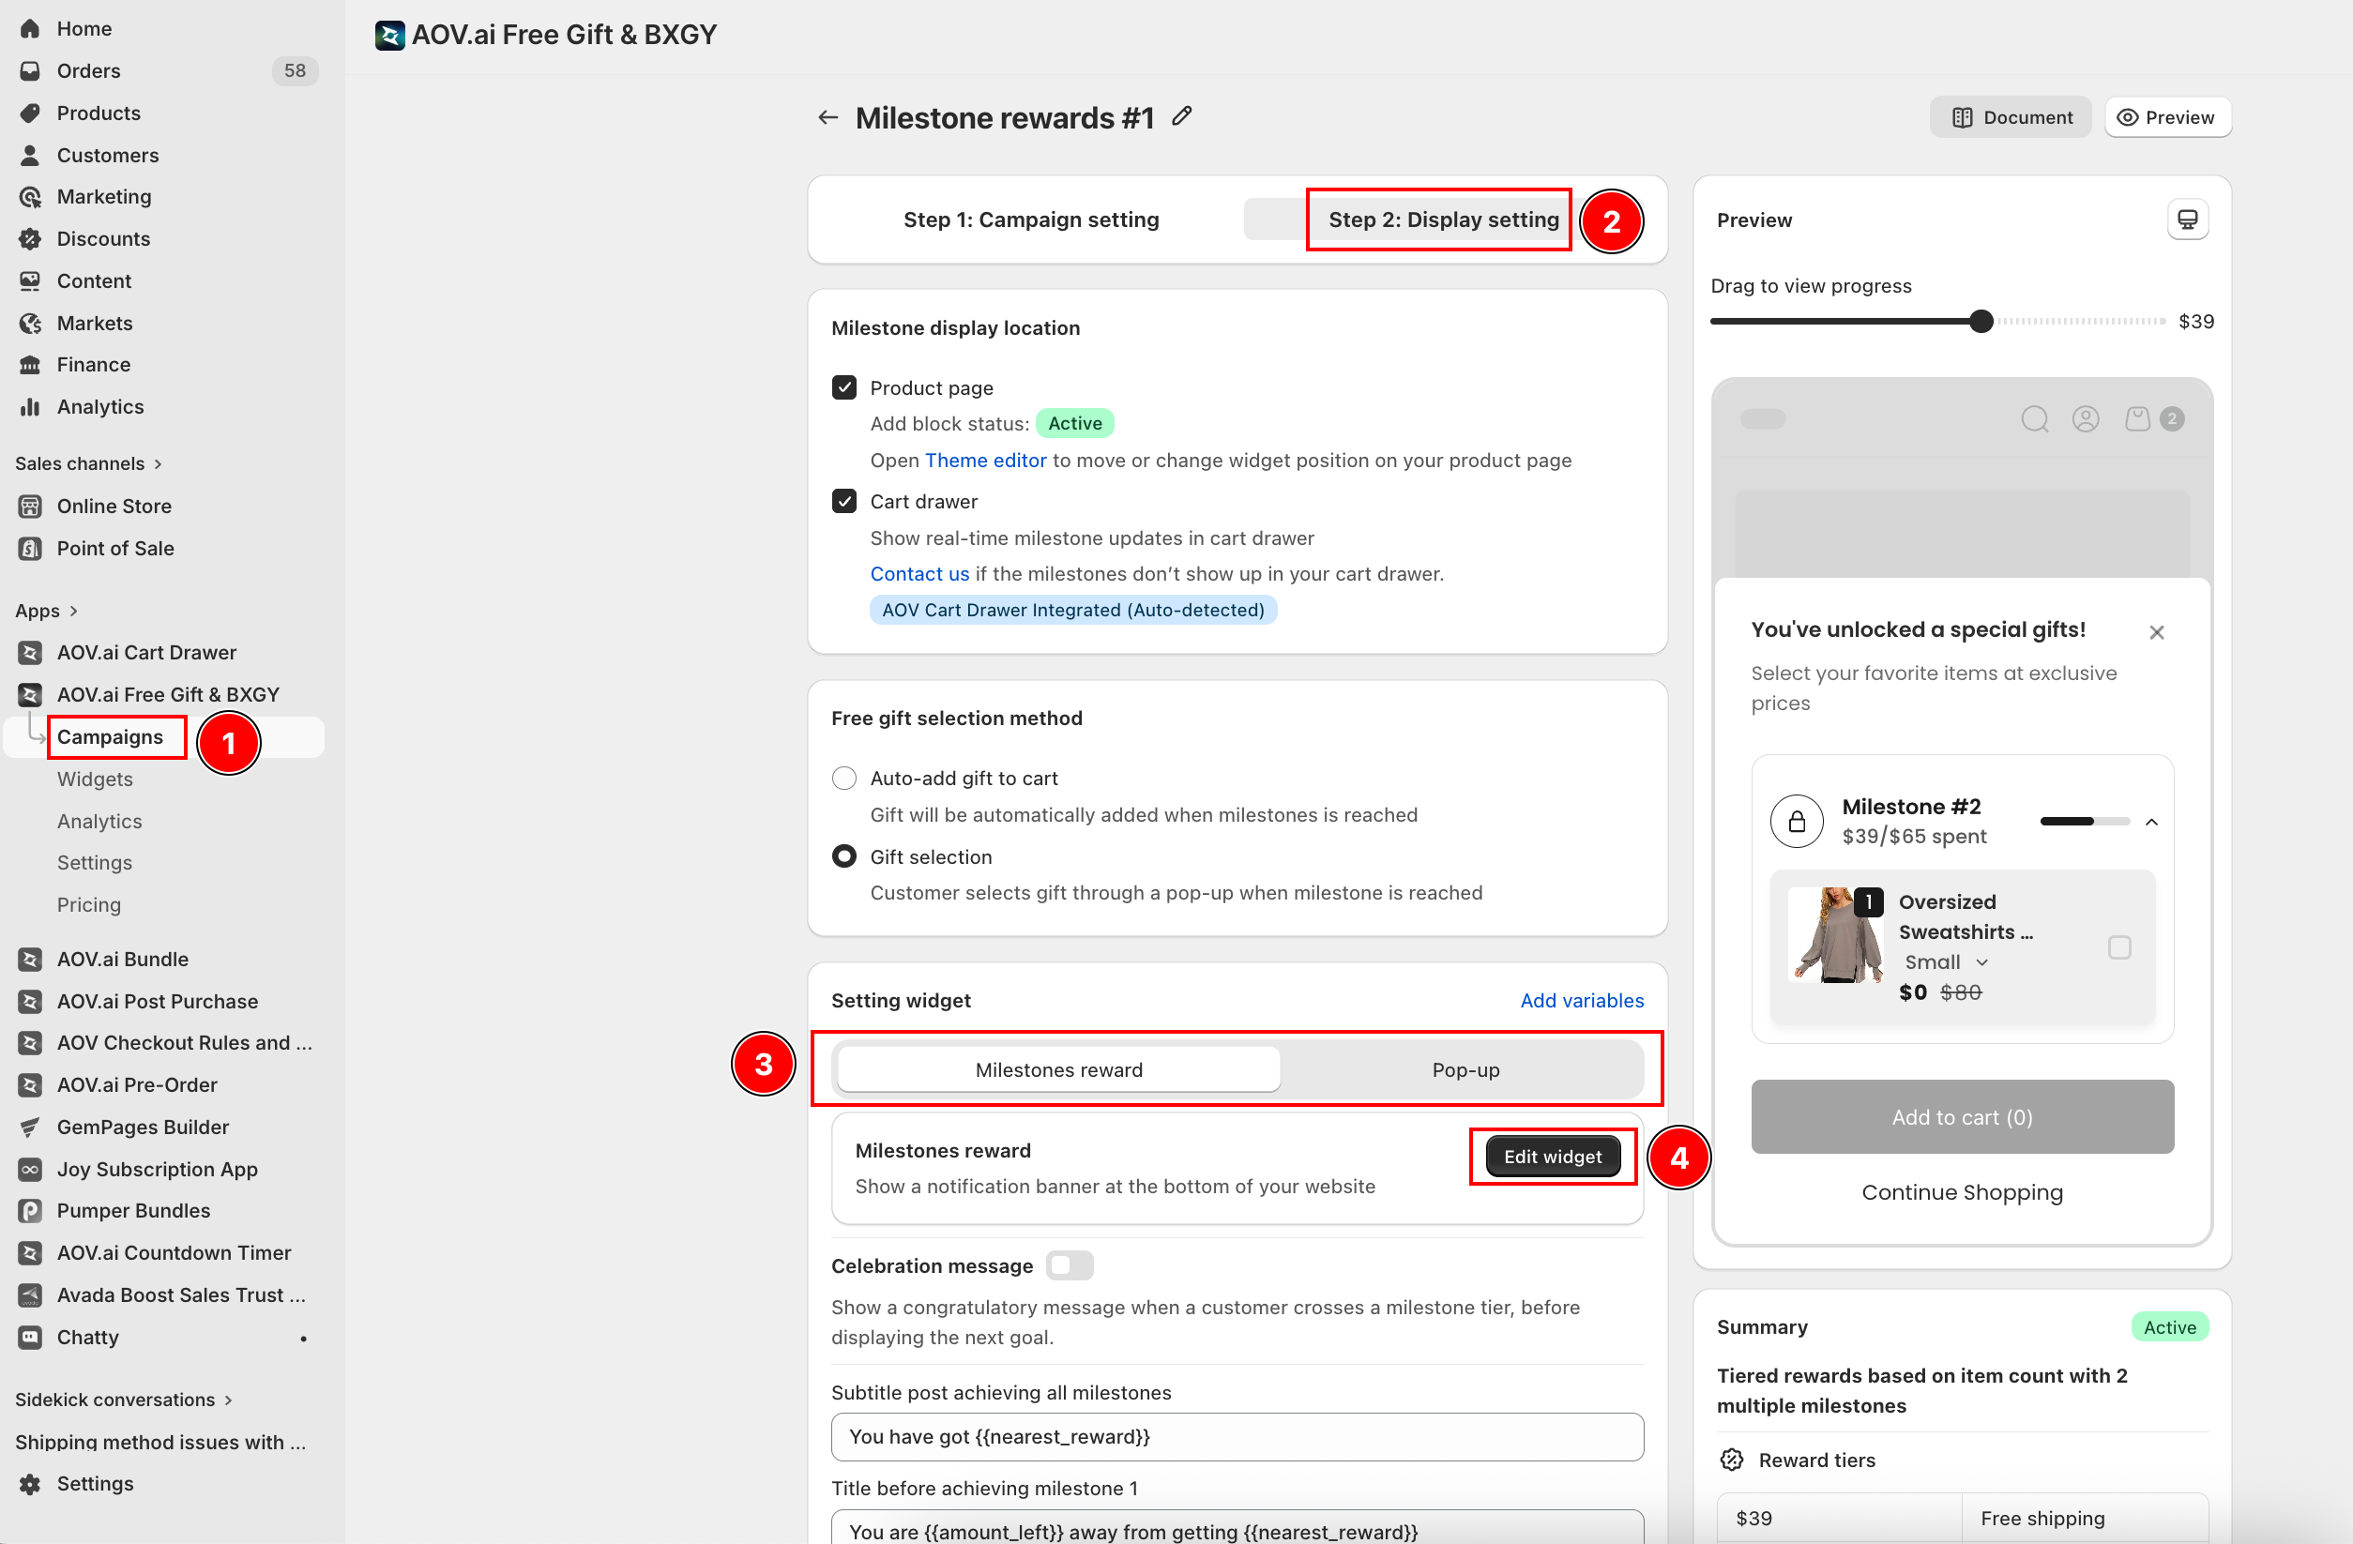Click the Products tag icon
The image size is (2353, 1544).
click(31, 113)
